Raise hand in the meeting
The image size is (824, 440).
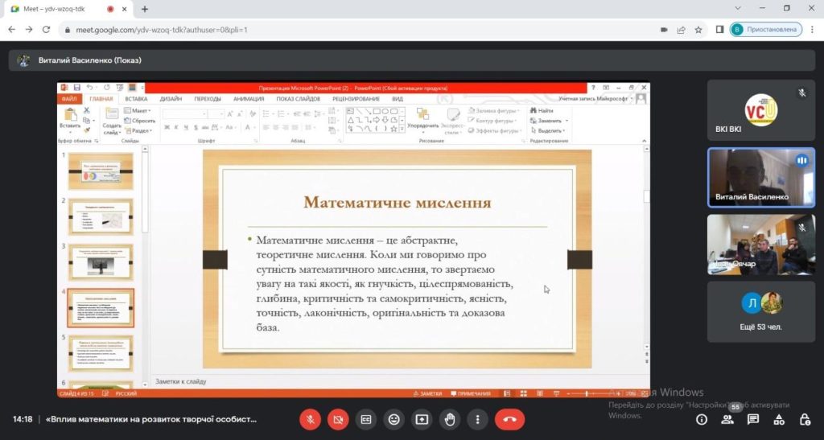(x=450, y=419)
